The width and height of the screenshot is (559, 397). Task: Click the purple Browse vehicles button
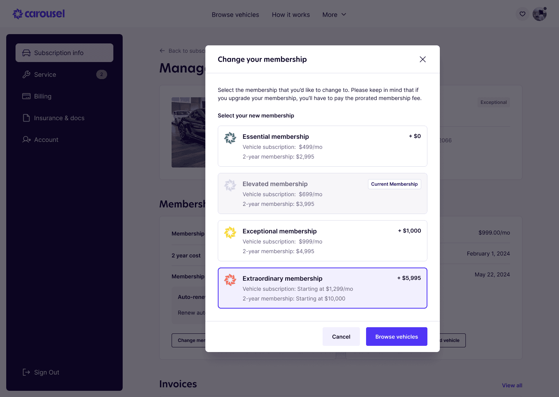click(396, 337)
